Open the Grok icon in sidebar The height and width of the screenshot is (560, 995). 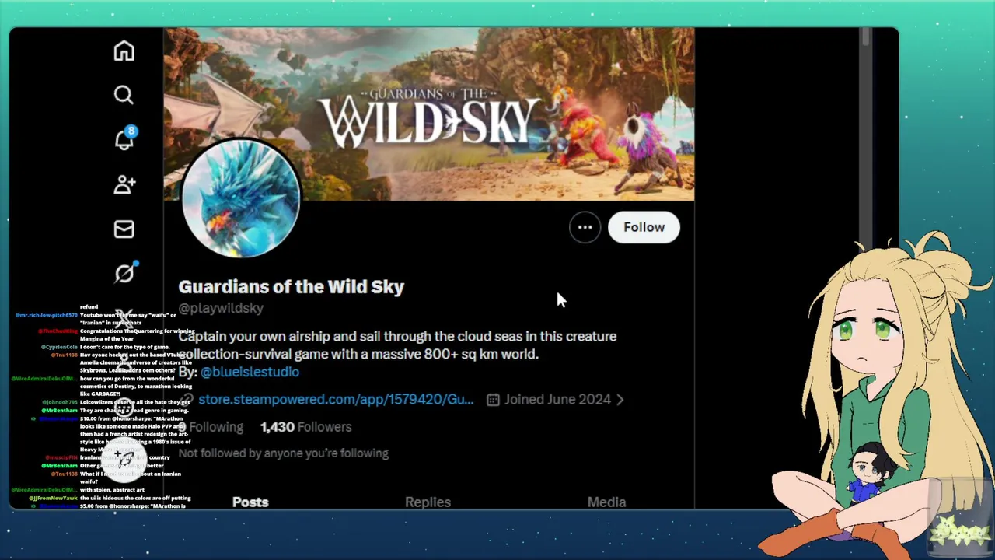(x=124, y=273)
